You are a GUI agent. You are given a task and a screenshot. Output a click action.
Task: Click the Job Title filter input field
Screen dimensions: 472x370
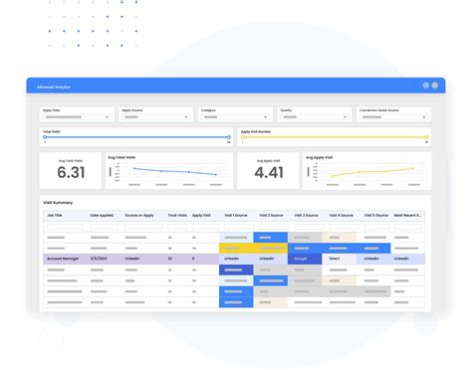(x=65, y=227)
